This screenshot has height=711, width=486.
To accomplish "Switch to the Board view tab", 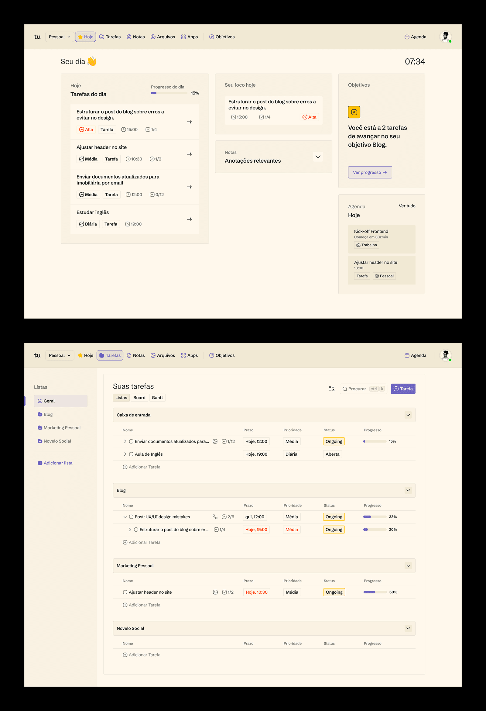I will [139, 397].
